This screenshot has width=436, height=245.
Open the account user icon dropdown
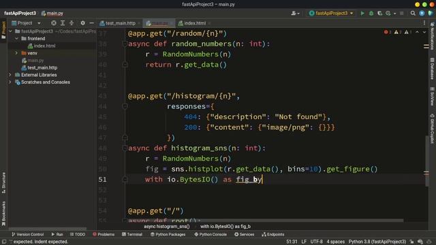pyautogui.click(x=295, y=14)
